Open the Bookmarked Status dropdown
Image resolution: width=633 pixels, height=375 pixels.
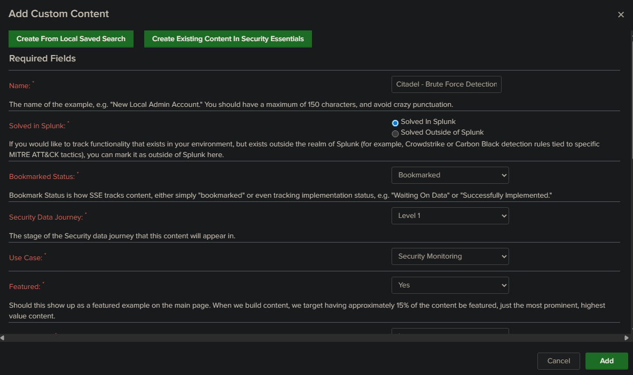pos(450,175)
